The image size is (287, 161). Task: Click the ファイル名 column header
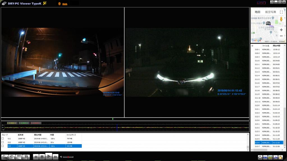[x=266, y=46]
